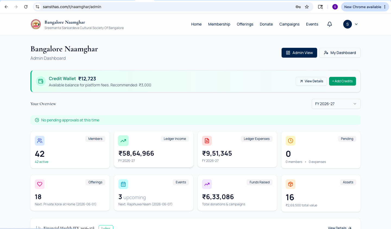Open site information icon in address bar

pos(37,7)
